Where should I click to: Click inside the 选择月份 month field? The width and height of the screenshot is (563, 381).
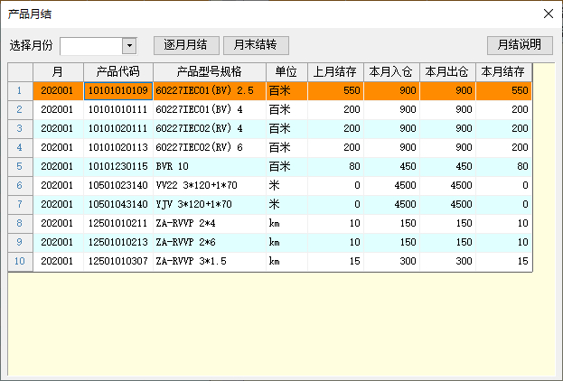click(90, 46)
